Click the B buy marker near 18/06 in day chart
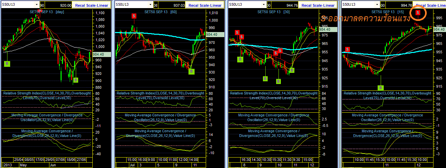This screenshot has height=168, width=446. coord(75,80)
